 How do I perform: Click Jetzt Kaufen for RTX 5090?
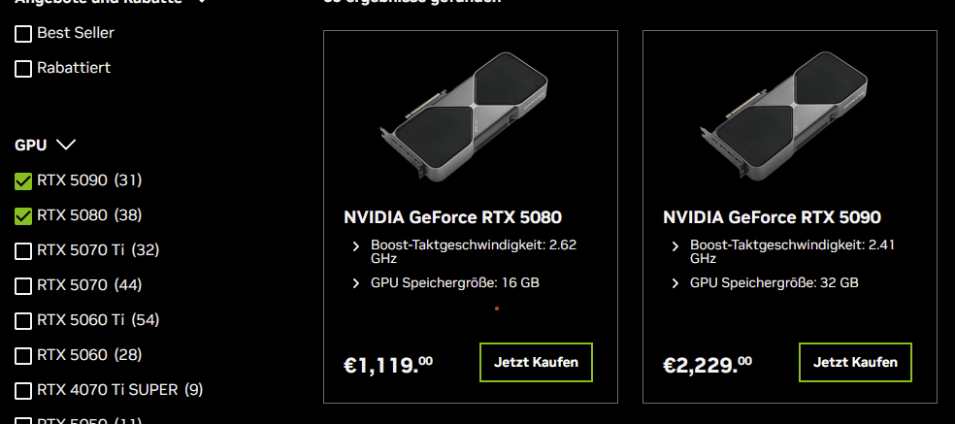click(855, 362)
